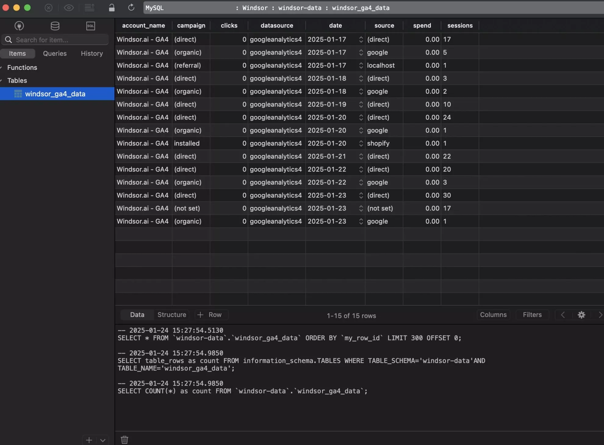Go to the previous page arrow

(x=563, y=315)
